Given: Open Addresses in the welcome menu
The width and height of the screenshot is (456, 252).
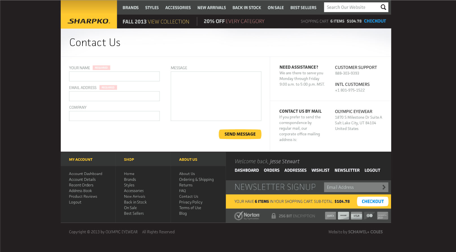Looking at the screenshot, I should (295, 170).
